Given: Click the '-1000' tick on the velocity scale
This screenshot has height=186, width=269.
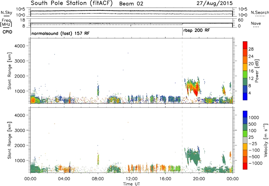Looking at the screenshot, I should pos(256,163).
